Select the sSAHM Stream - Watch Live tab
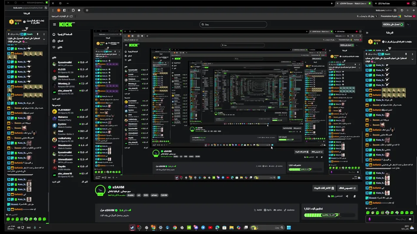The height and width of the screenshot is (234, 417). pos(353,3)
